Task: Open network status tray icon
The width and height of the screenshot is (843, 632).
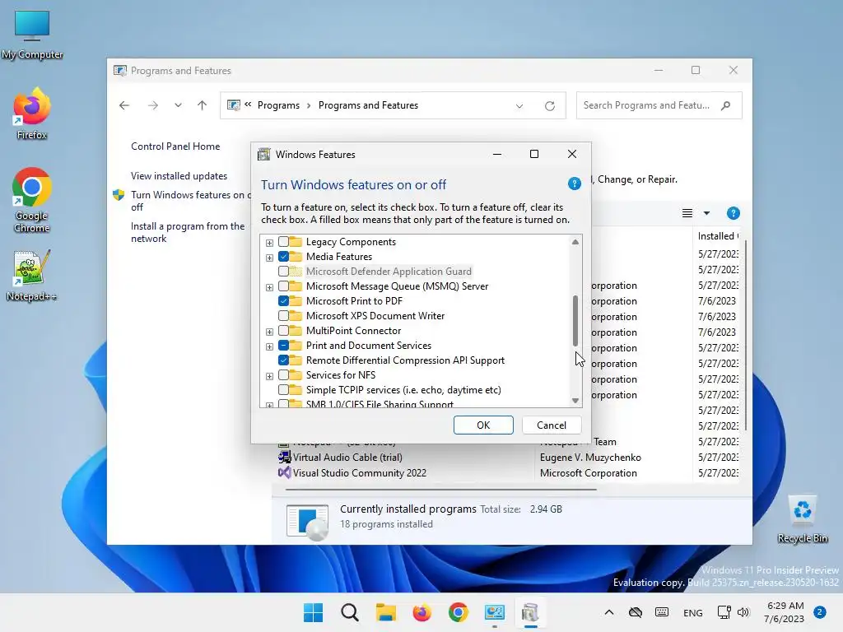Action: click(x=724, y=612)
